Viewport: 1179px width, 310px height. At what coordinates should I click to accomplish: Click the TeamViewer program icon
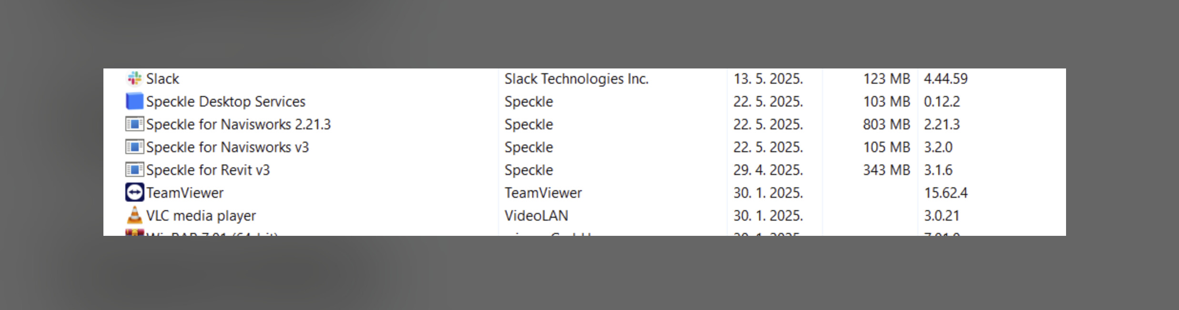point(134,193)
